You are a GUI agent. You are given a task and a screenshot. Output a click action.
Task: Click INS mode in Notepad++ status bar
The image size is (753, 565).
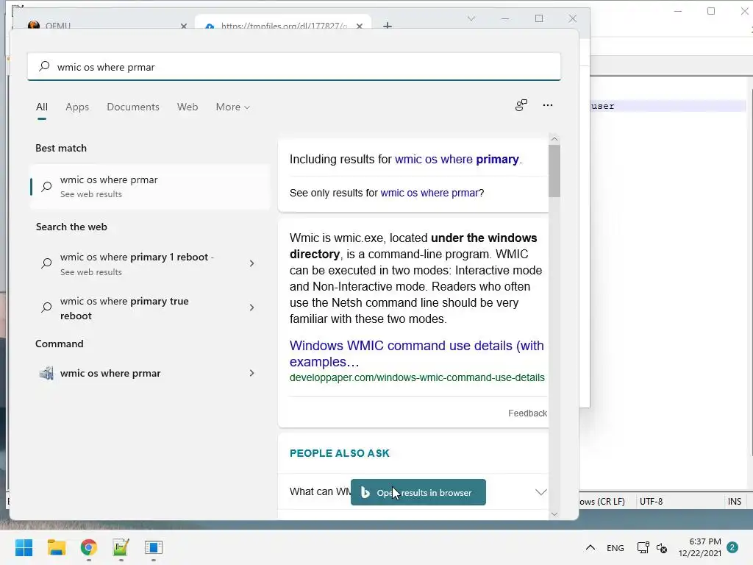click(735, 502)
